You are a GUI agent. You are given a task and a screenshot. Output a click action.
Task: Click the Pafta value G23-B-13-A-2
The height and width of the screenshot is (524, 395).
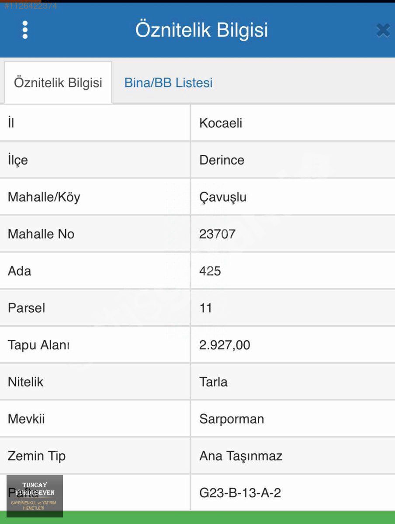point(240,493)
